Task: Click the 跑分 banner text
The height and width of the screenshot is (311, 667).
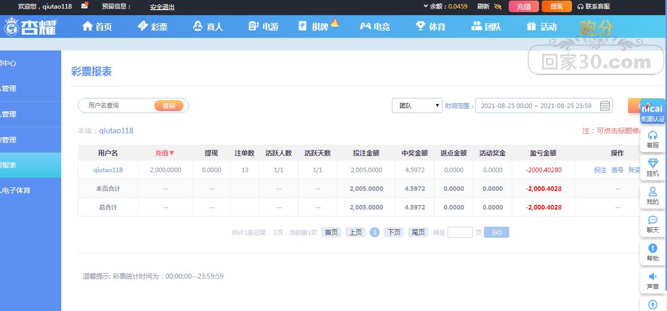Action: click(x=597, y=28)
